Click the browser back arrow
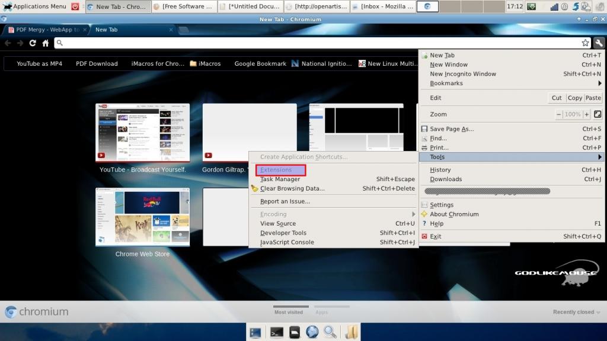 (x=8, y=43)
